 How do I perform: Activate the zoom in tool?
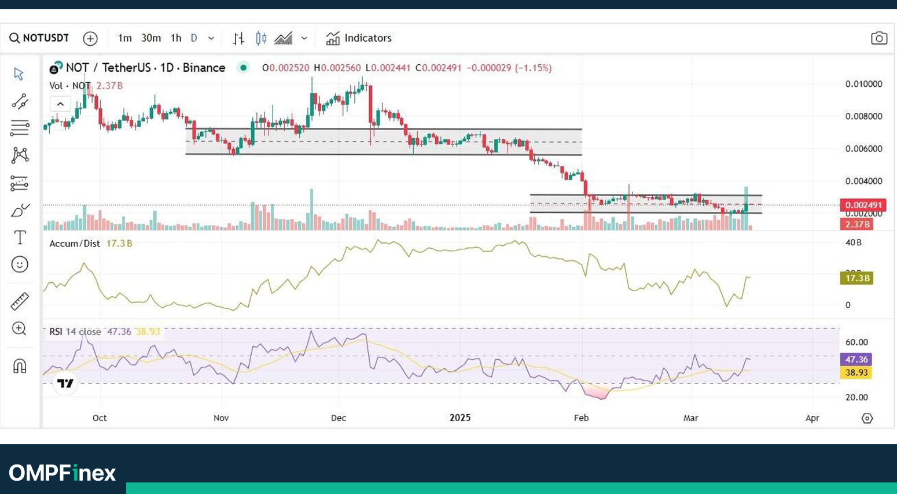coord(19,329)
